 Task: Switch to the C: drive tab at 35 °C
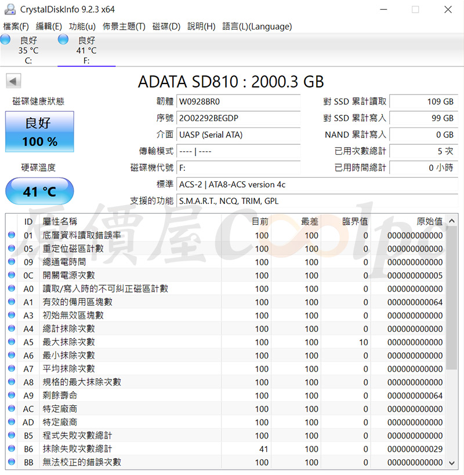tap(28, 50)
